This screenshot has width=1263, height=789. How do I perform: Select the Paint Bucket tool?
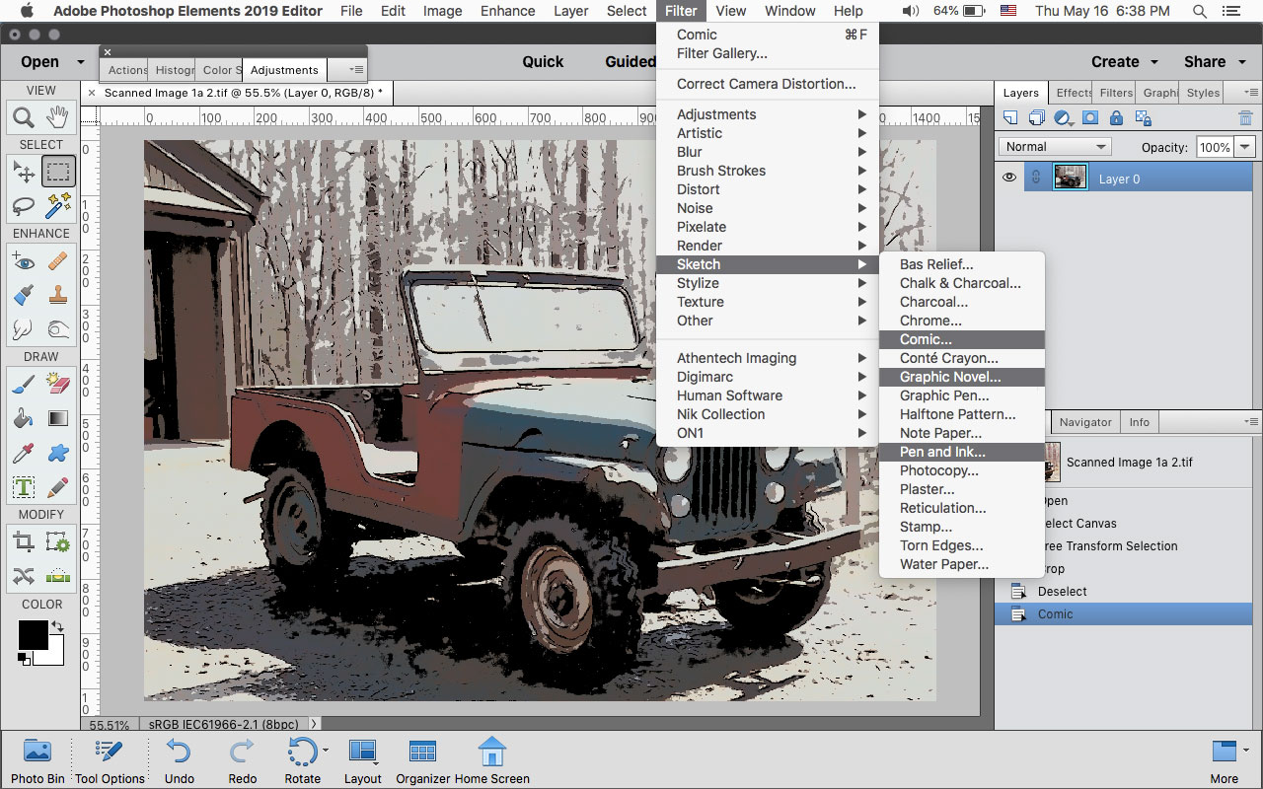pos(24,418)
